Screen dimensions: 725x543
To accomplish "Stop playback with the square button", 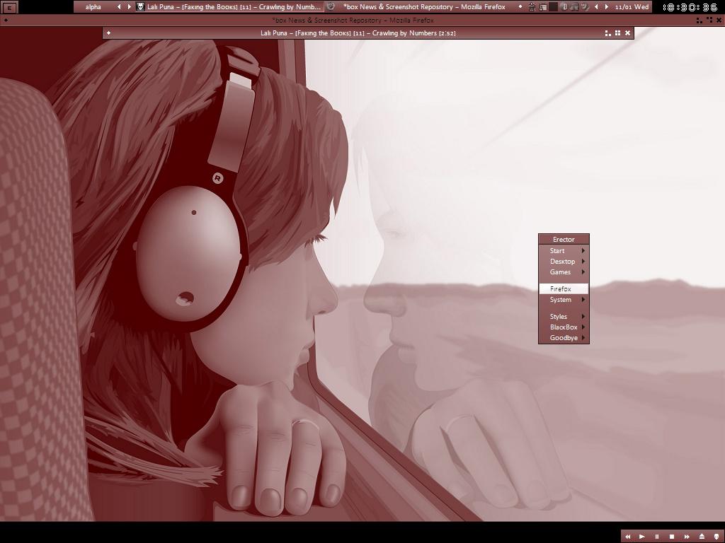I will point(672,537).
